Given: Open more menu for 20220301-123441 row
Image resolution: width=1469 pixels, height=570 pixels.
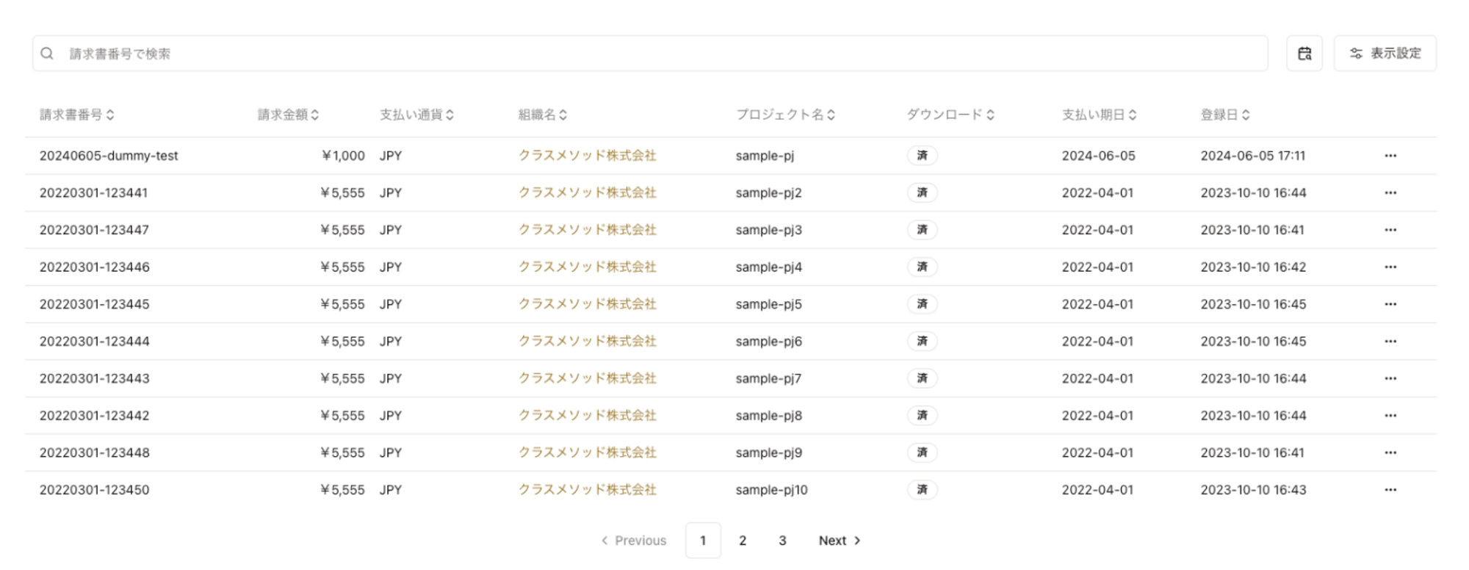Looking at the screenshot, I should click(1390, 193).
